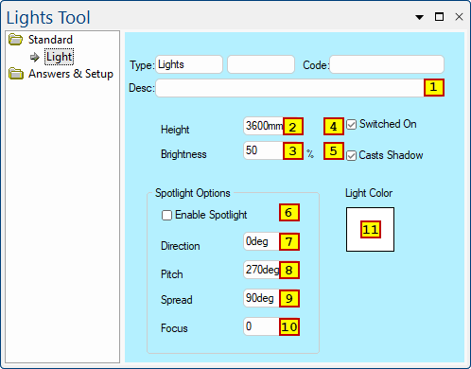Click the Brightness field showing 50
Image resolution: width=471 pixels, height=369 pixels.
click(x=273, y=150)
